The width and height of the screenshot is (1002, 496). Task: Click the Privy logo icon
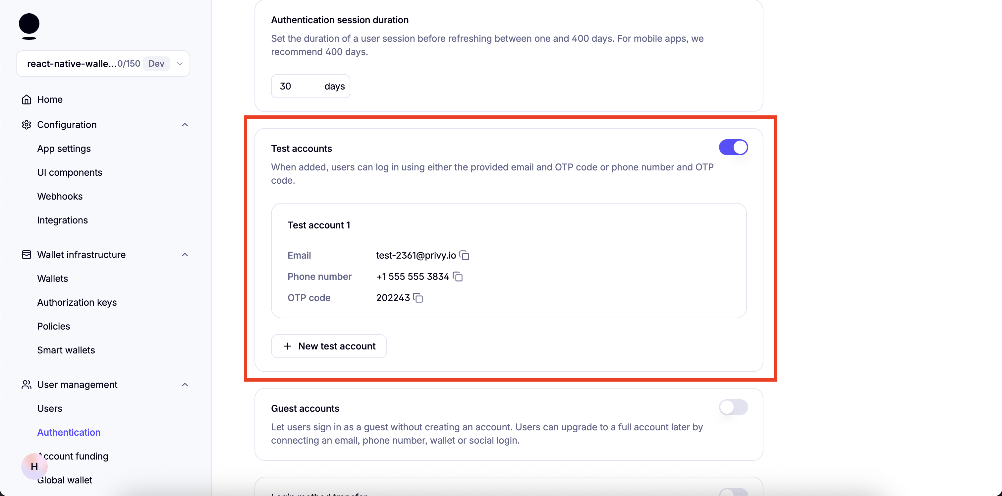[29, 26]
